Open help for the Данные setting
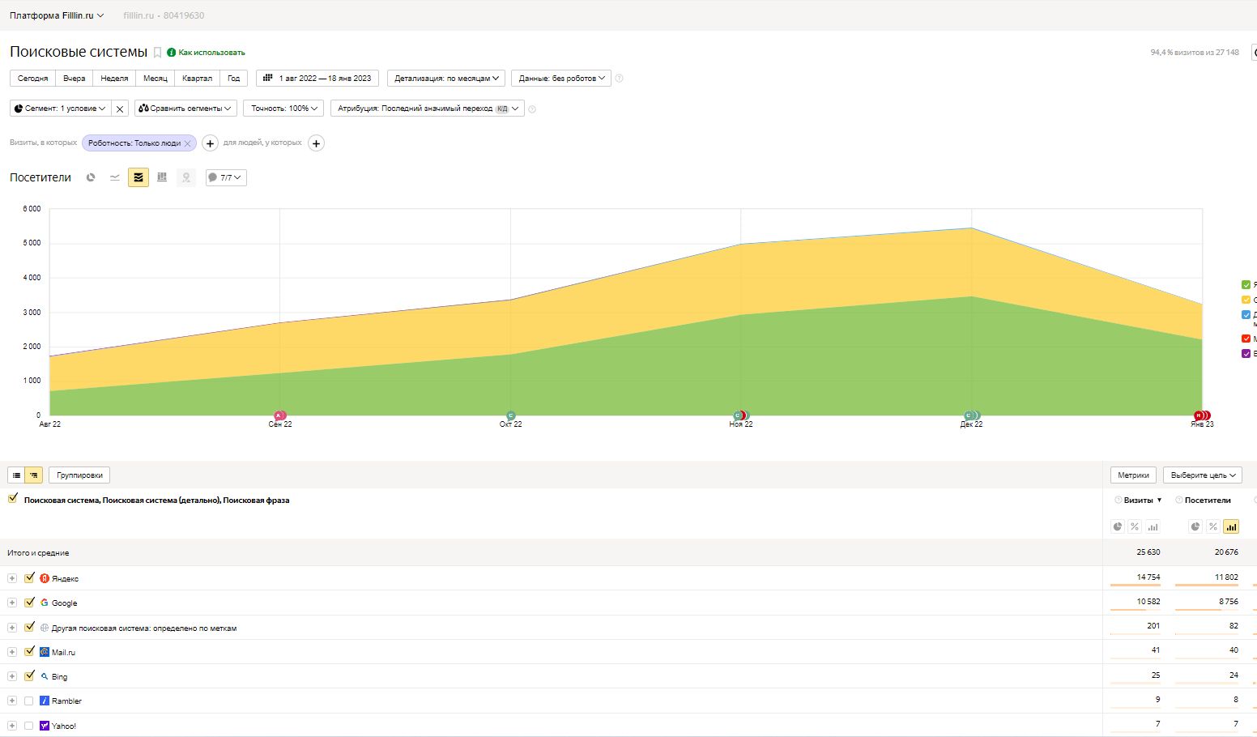This screenshot has width=1257, height=737. (x=620, y=79)
